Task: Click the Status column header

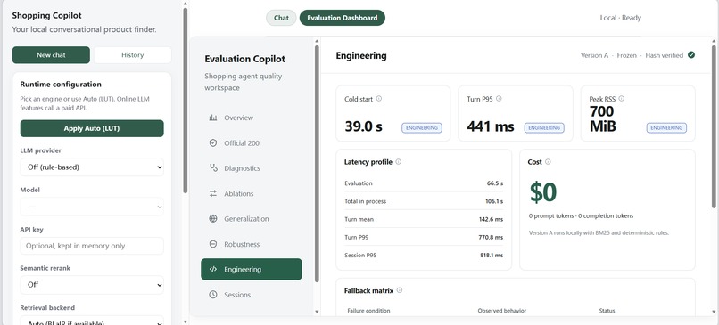Action: pyautogui.click(x=607, y=311)
